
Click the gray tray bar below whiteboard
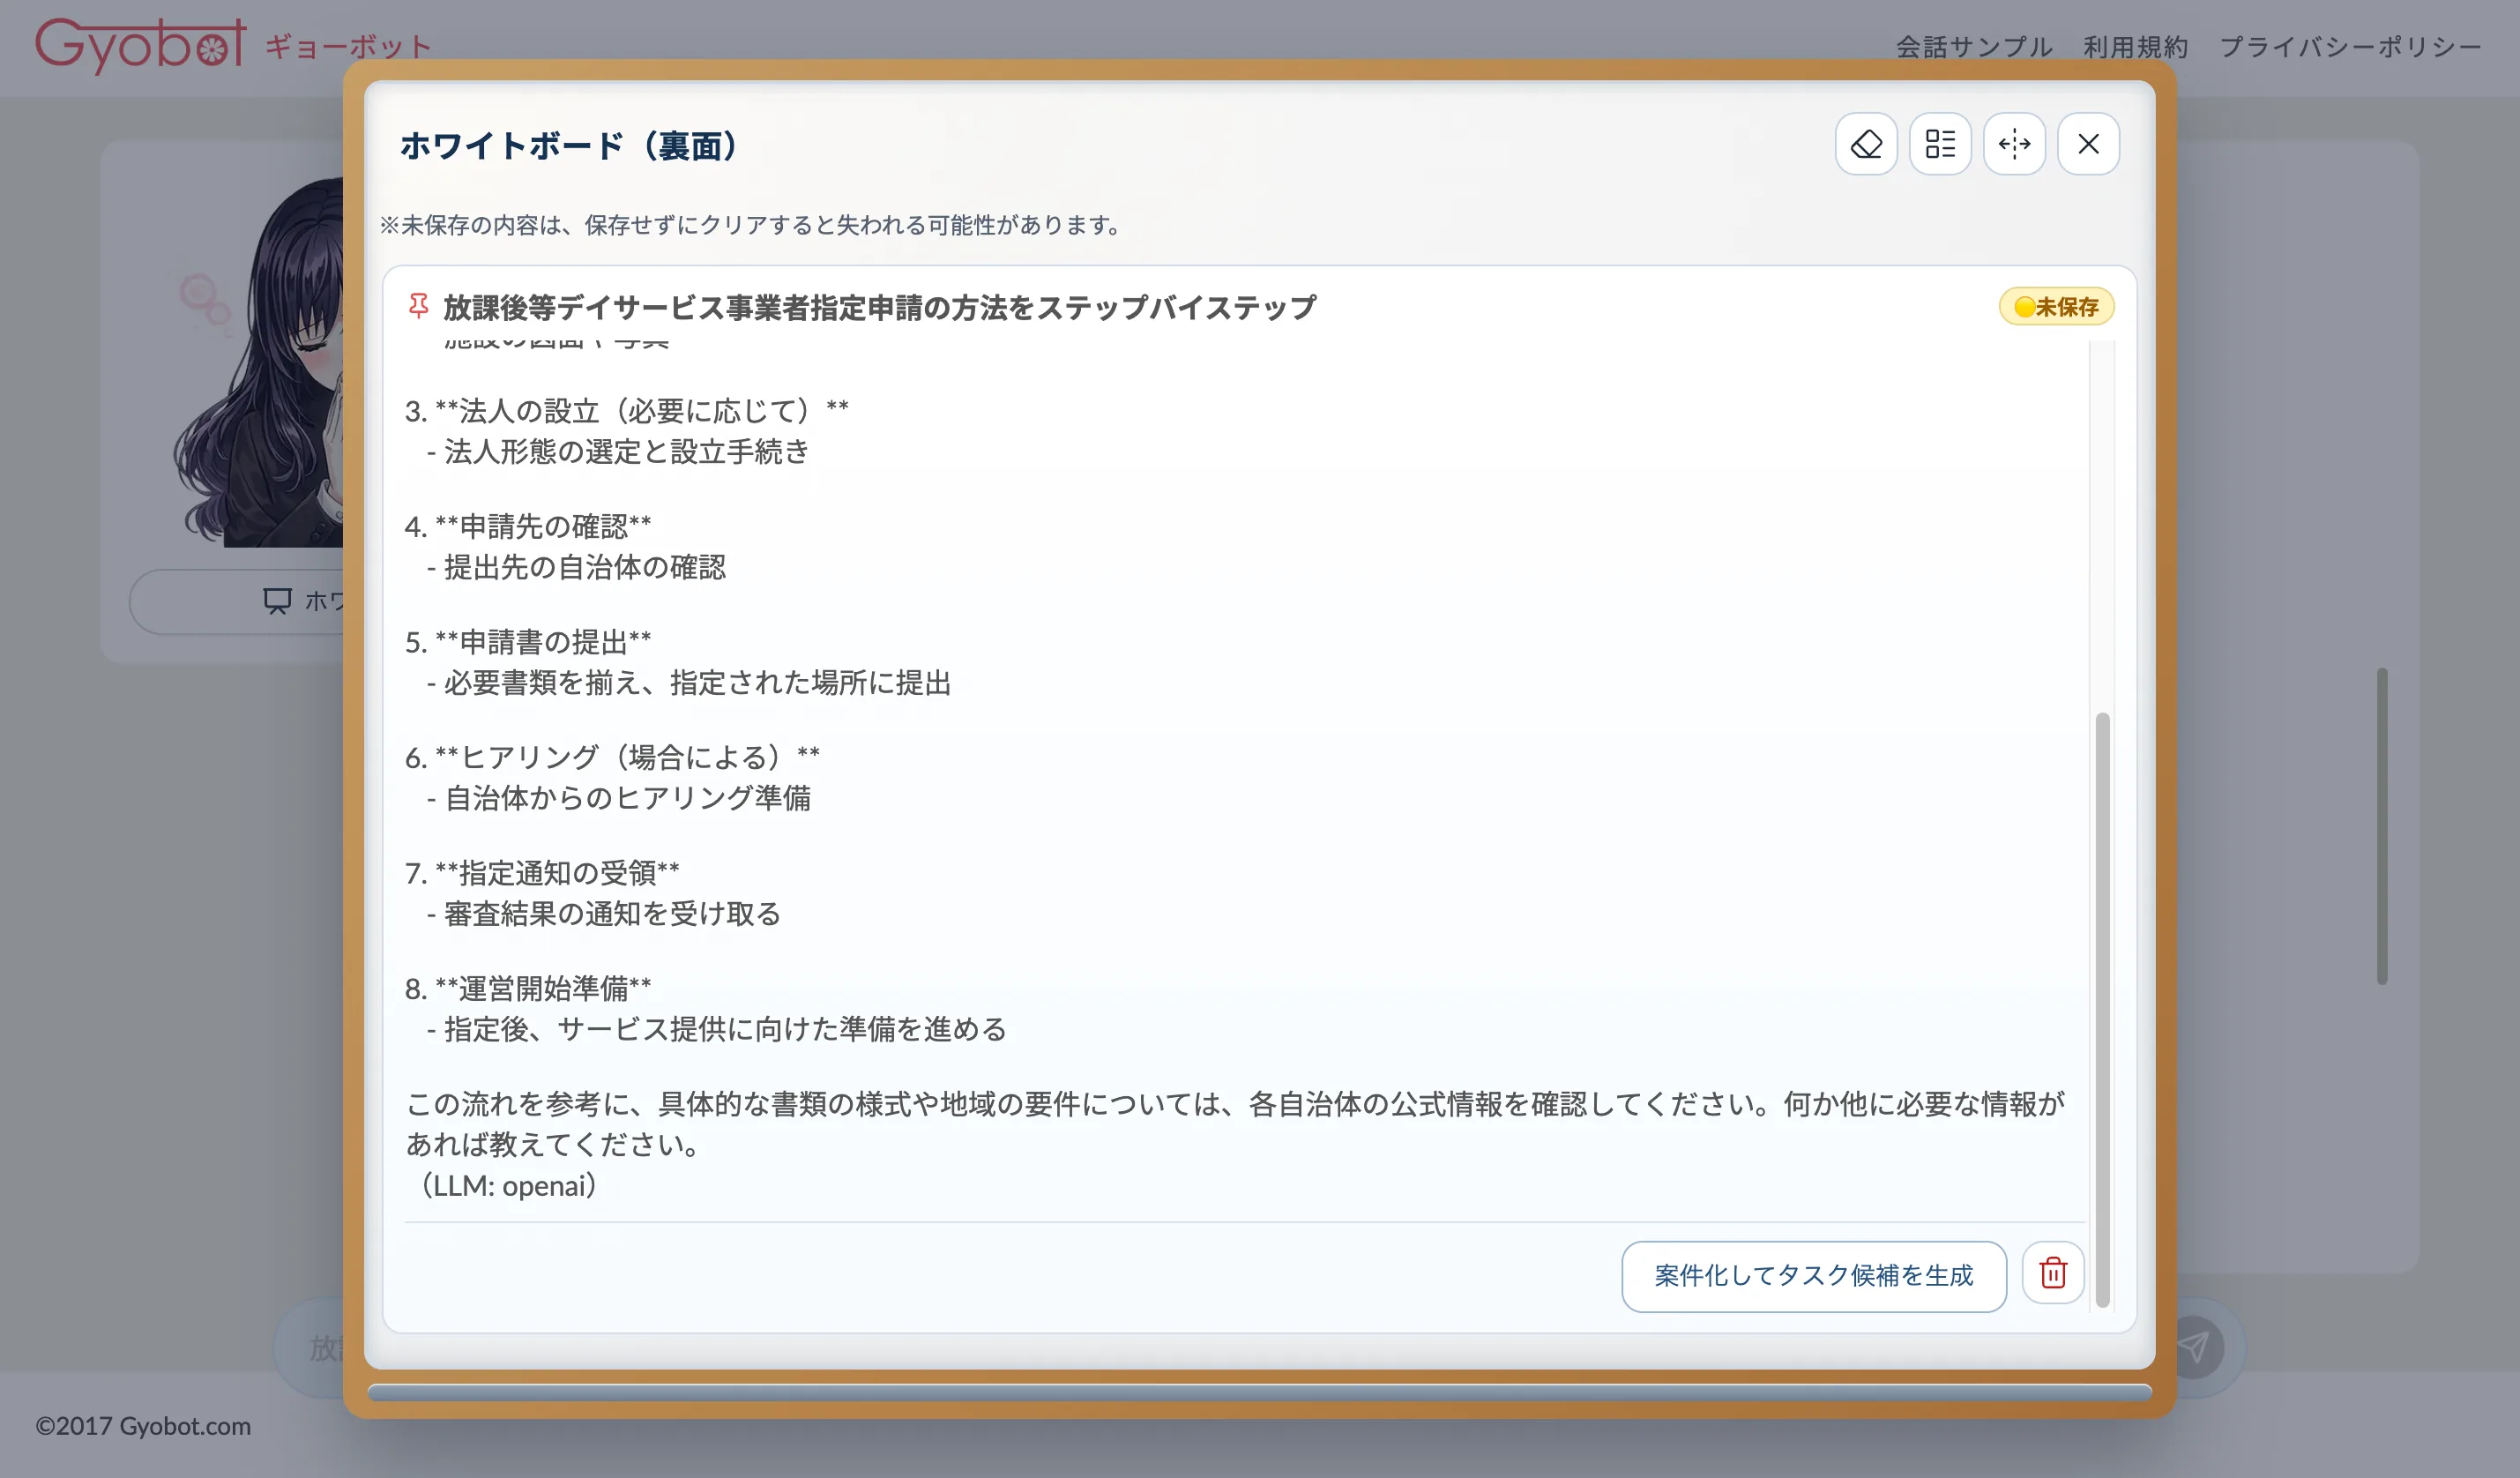click(x=1259, y=1392)
